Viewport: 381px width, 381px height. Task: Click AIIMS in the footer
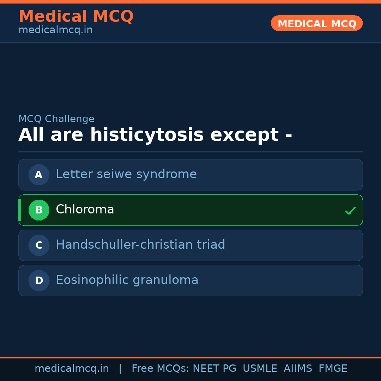coord(298,369)
